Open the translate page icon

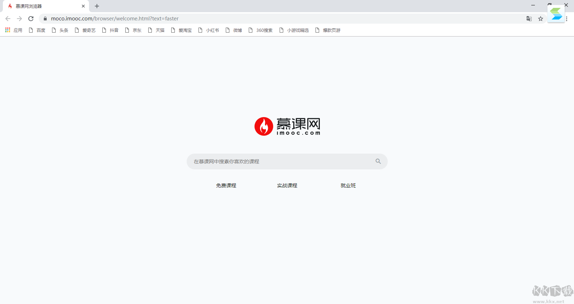(529, 19)
